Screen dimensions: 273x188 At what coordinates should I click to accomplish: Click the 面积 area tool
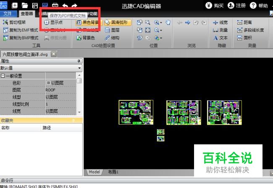(244, 38)
